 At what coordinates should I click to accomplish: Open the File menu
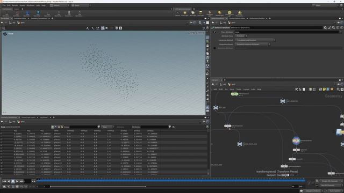pos(4,5)
